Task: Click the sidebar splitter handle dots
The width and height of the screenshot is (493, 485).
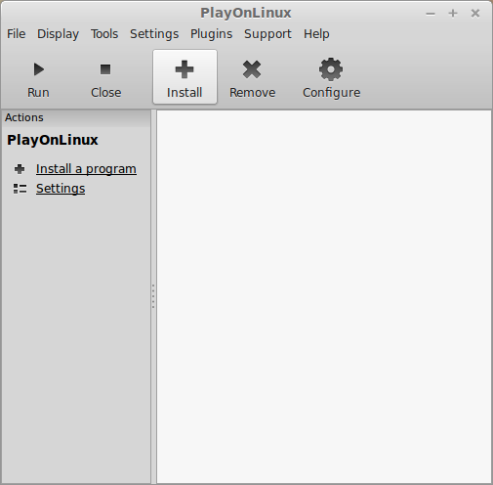Action: [x=153, y=296]
